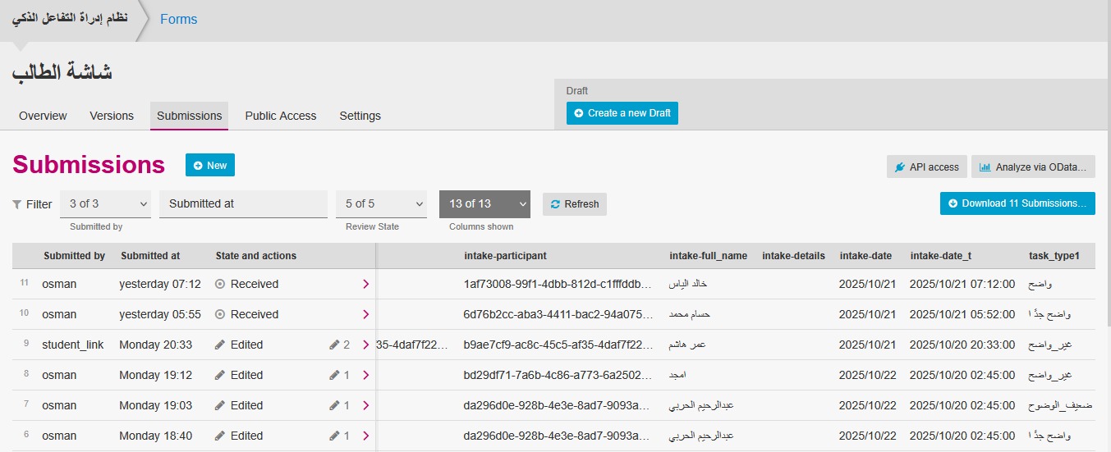1111x452 pixels.
Task: Click participant ID 6d76b2cc-aba3-4411-bac2 cell
Action: coord(559,314)
